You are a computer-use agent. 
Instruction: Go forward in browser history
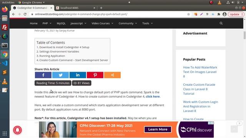pos(19,14)
